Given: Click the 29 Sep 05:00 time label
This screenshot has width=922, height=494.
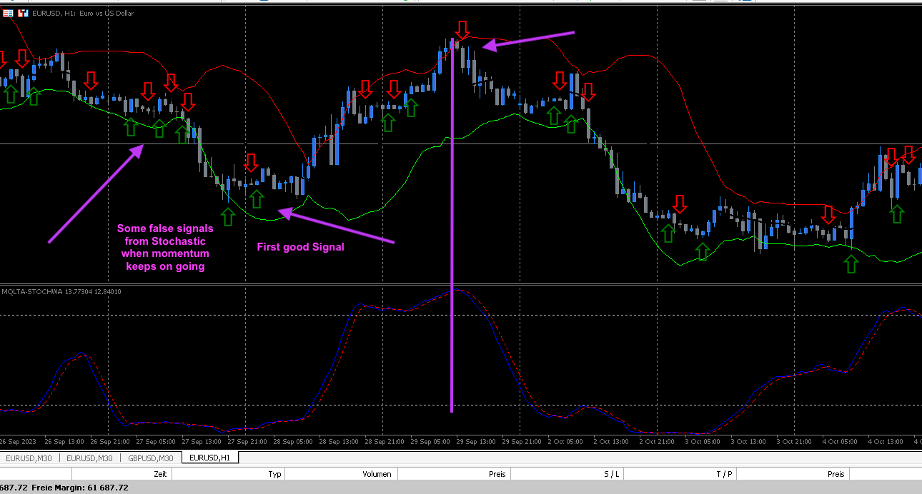Looking at the screenshot, I should pos(430,442).
